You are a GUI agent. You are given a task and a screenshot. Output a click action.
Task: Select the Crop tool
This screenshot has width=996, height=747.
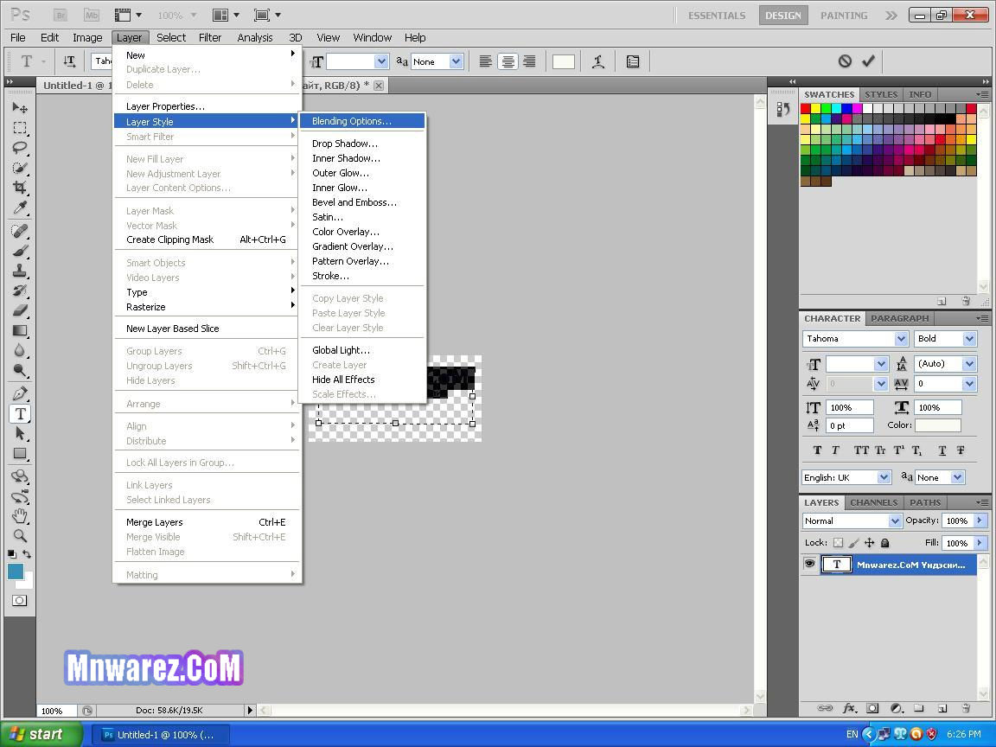click(20, 188)
